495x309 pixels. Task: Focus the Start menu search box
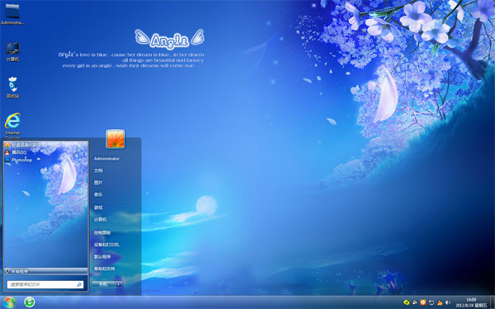pyautogui.click(x=45, y=284)
